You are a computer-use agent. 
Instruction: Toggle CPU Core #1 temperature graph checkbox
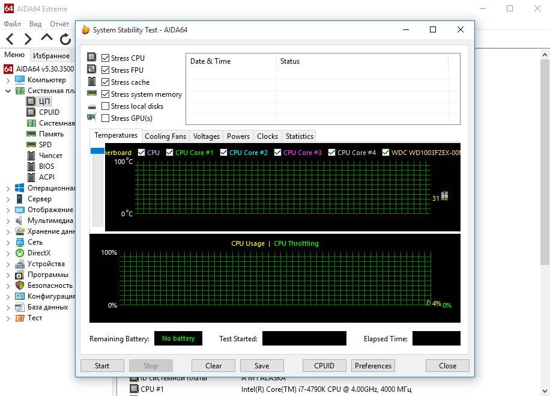[169, 153]
